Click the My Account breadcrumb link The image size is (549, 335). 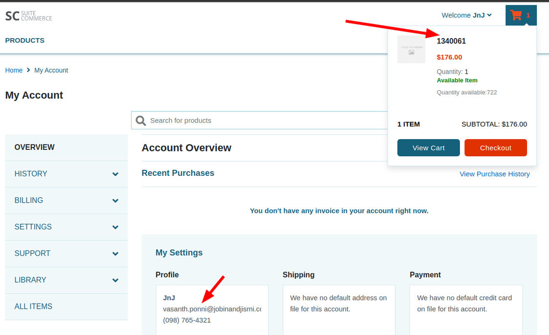coord(51,70)
